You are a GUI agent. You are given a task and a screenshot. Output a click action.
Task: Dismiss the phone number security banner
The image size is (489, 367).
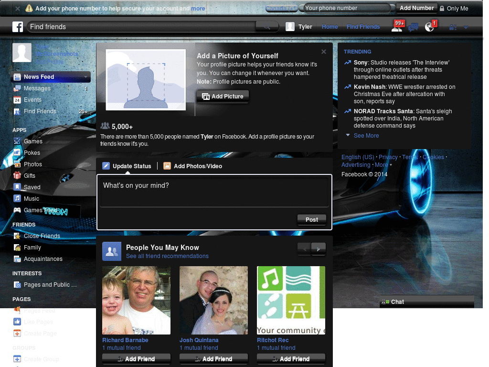(18, 9)
